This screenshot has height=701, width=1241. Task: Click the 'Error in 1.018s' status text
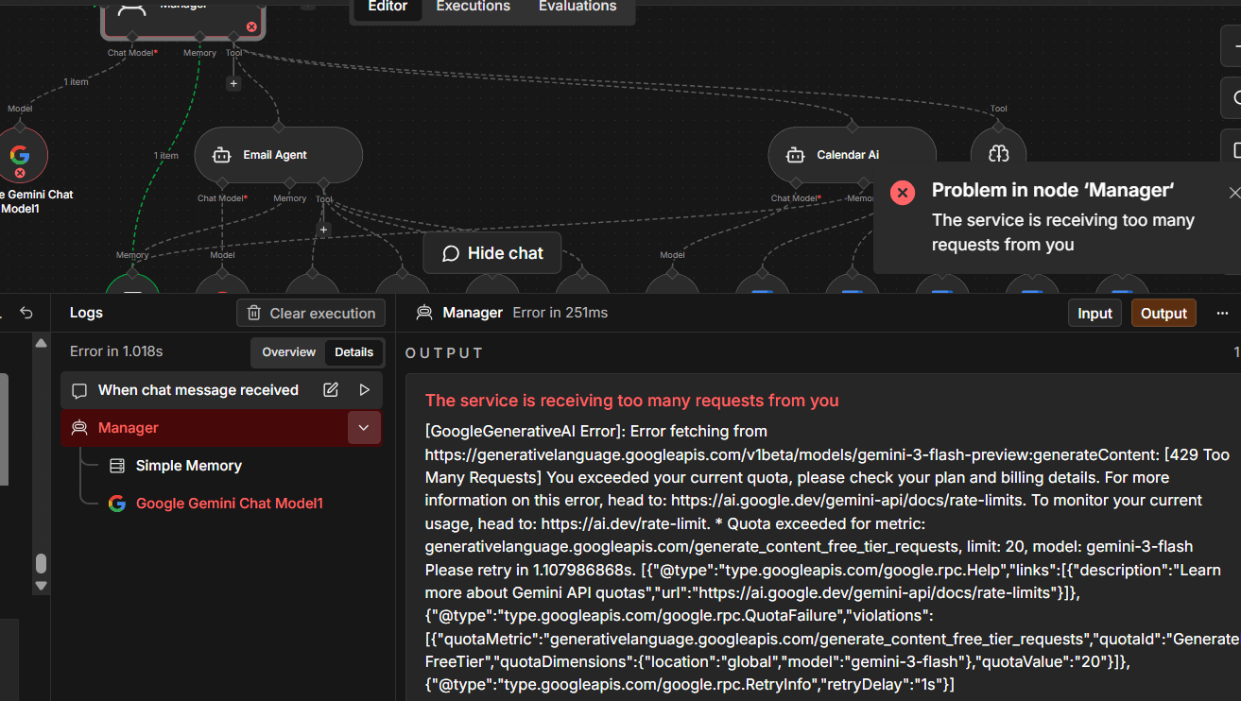coord(116,351)
